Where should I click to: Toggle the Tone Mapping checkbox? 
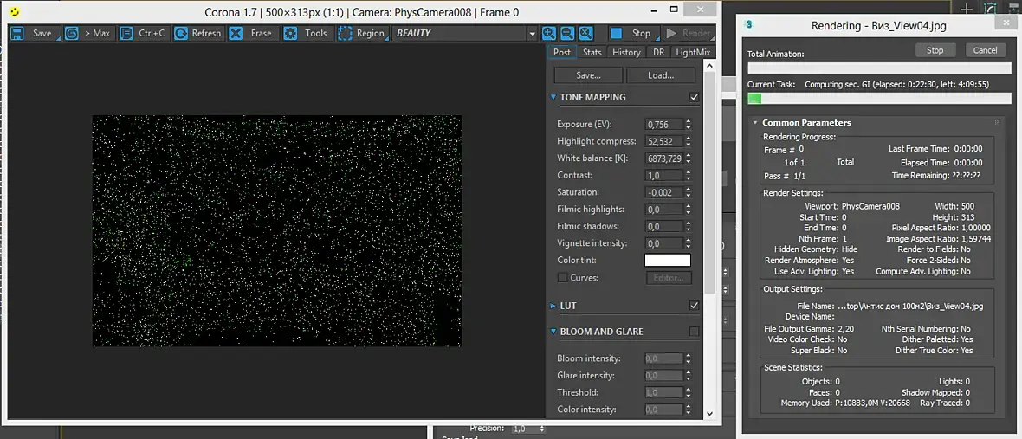[694, 97]
